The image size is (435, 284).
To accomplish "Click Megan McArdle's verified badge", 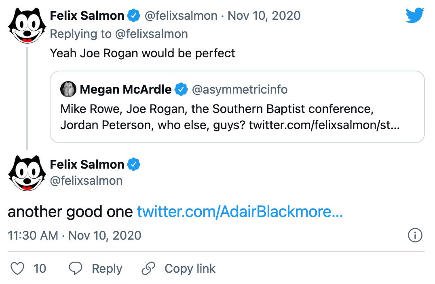I will pyautogui.click(x=181, y=89).
